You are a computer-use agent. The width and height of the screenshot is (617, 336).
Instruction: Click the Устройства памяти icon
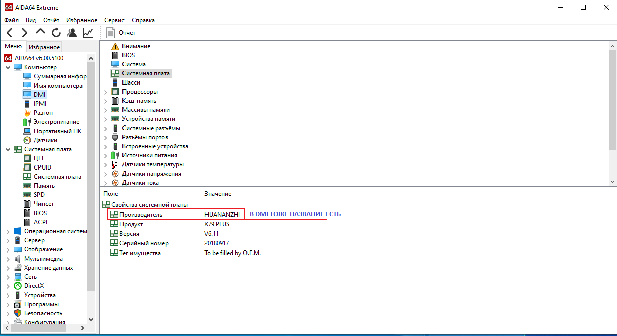[115, 119]
